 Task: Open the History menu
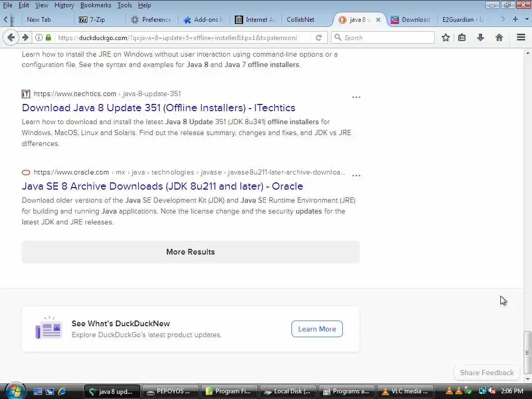tap(64, 5)
